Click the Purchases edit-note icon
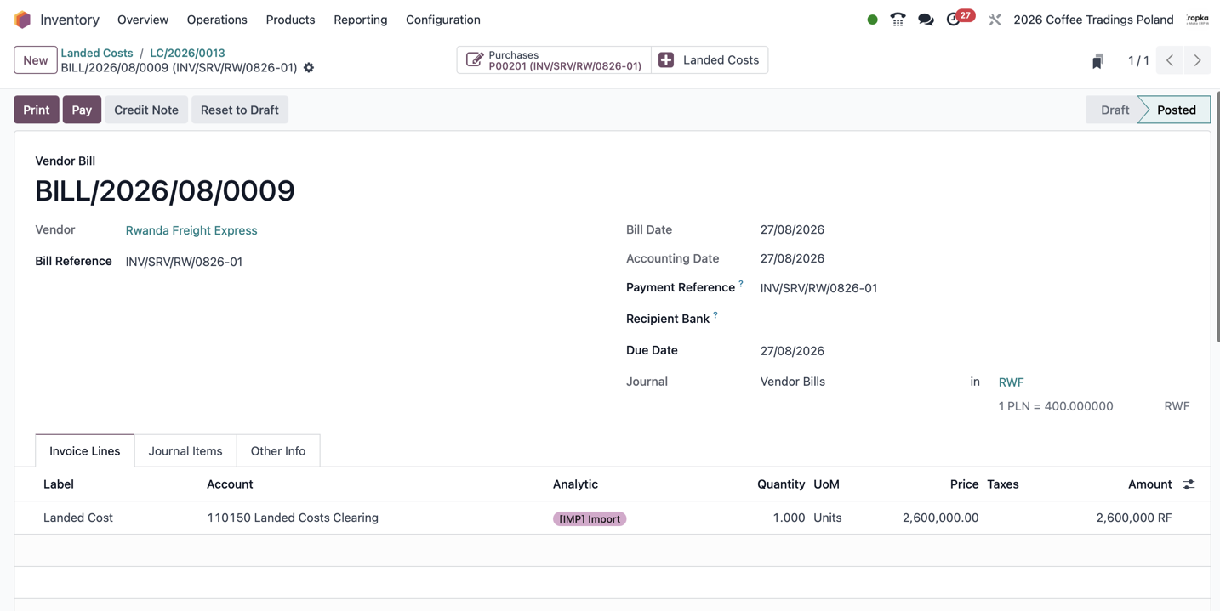 click(x=475, y=59)
